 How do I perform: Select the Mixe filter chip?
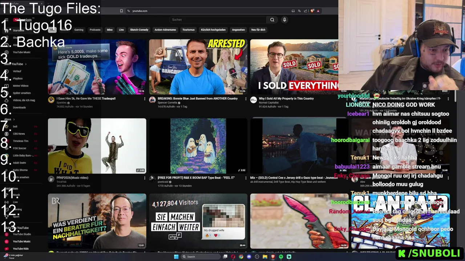(x=110, y=30)
